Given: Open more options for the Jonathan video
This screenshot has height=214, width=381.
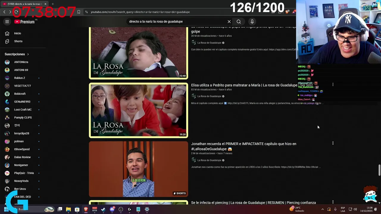Looking at the screenshot, I should [333, 143].
